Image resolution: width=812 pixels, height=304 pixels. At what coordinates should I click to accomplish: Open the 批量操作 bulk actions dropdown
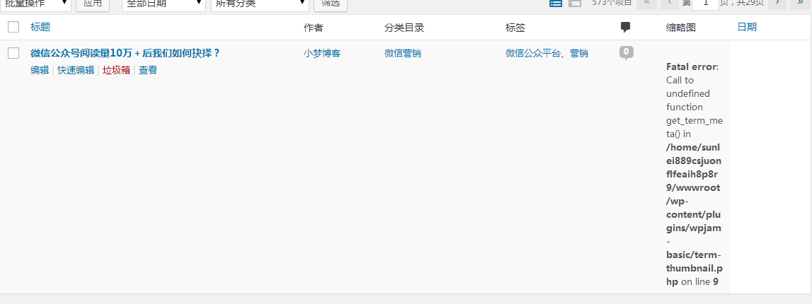click(36, 4)
